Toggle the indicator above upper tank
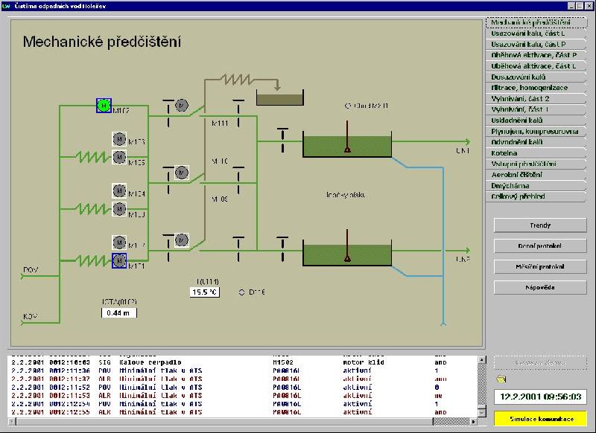The image size is (596, 433). click(x=348, y=106)
